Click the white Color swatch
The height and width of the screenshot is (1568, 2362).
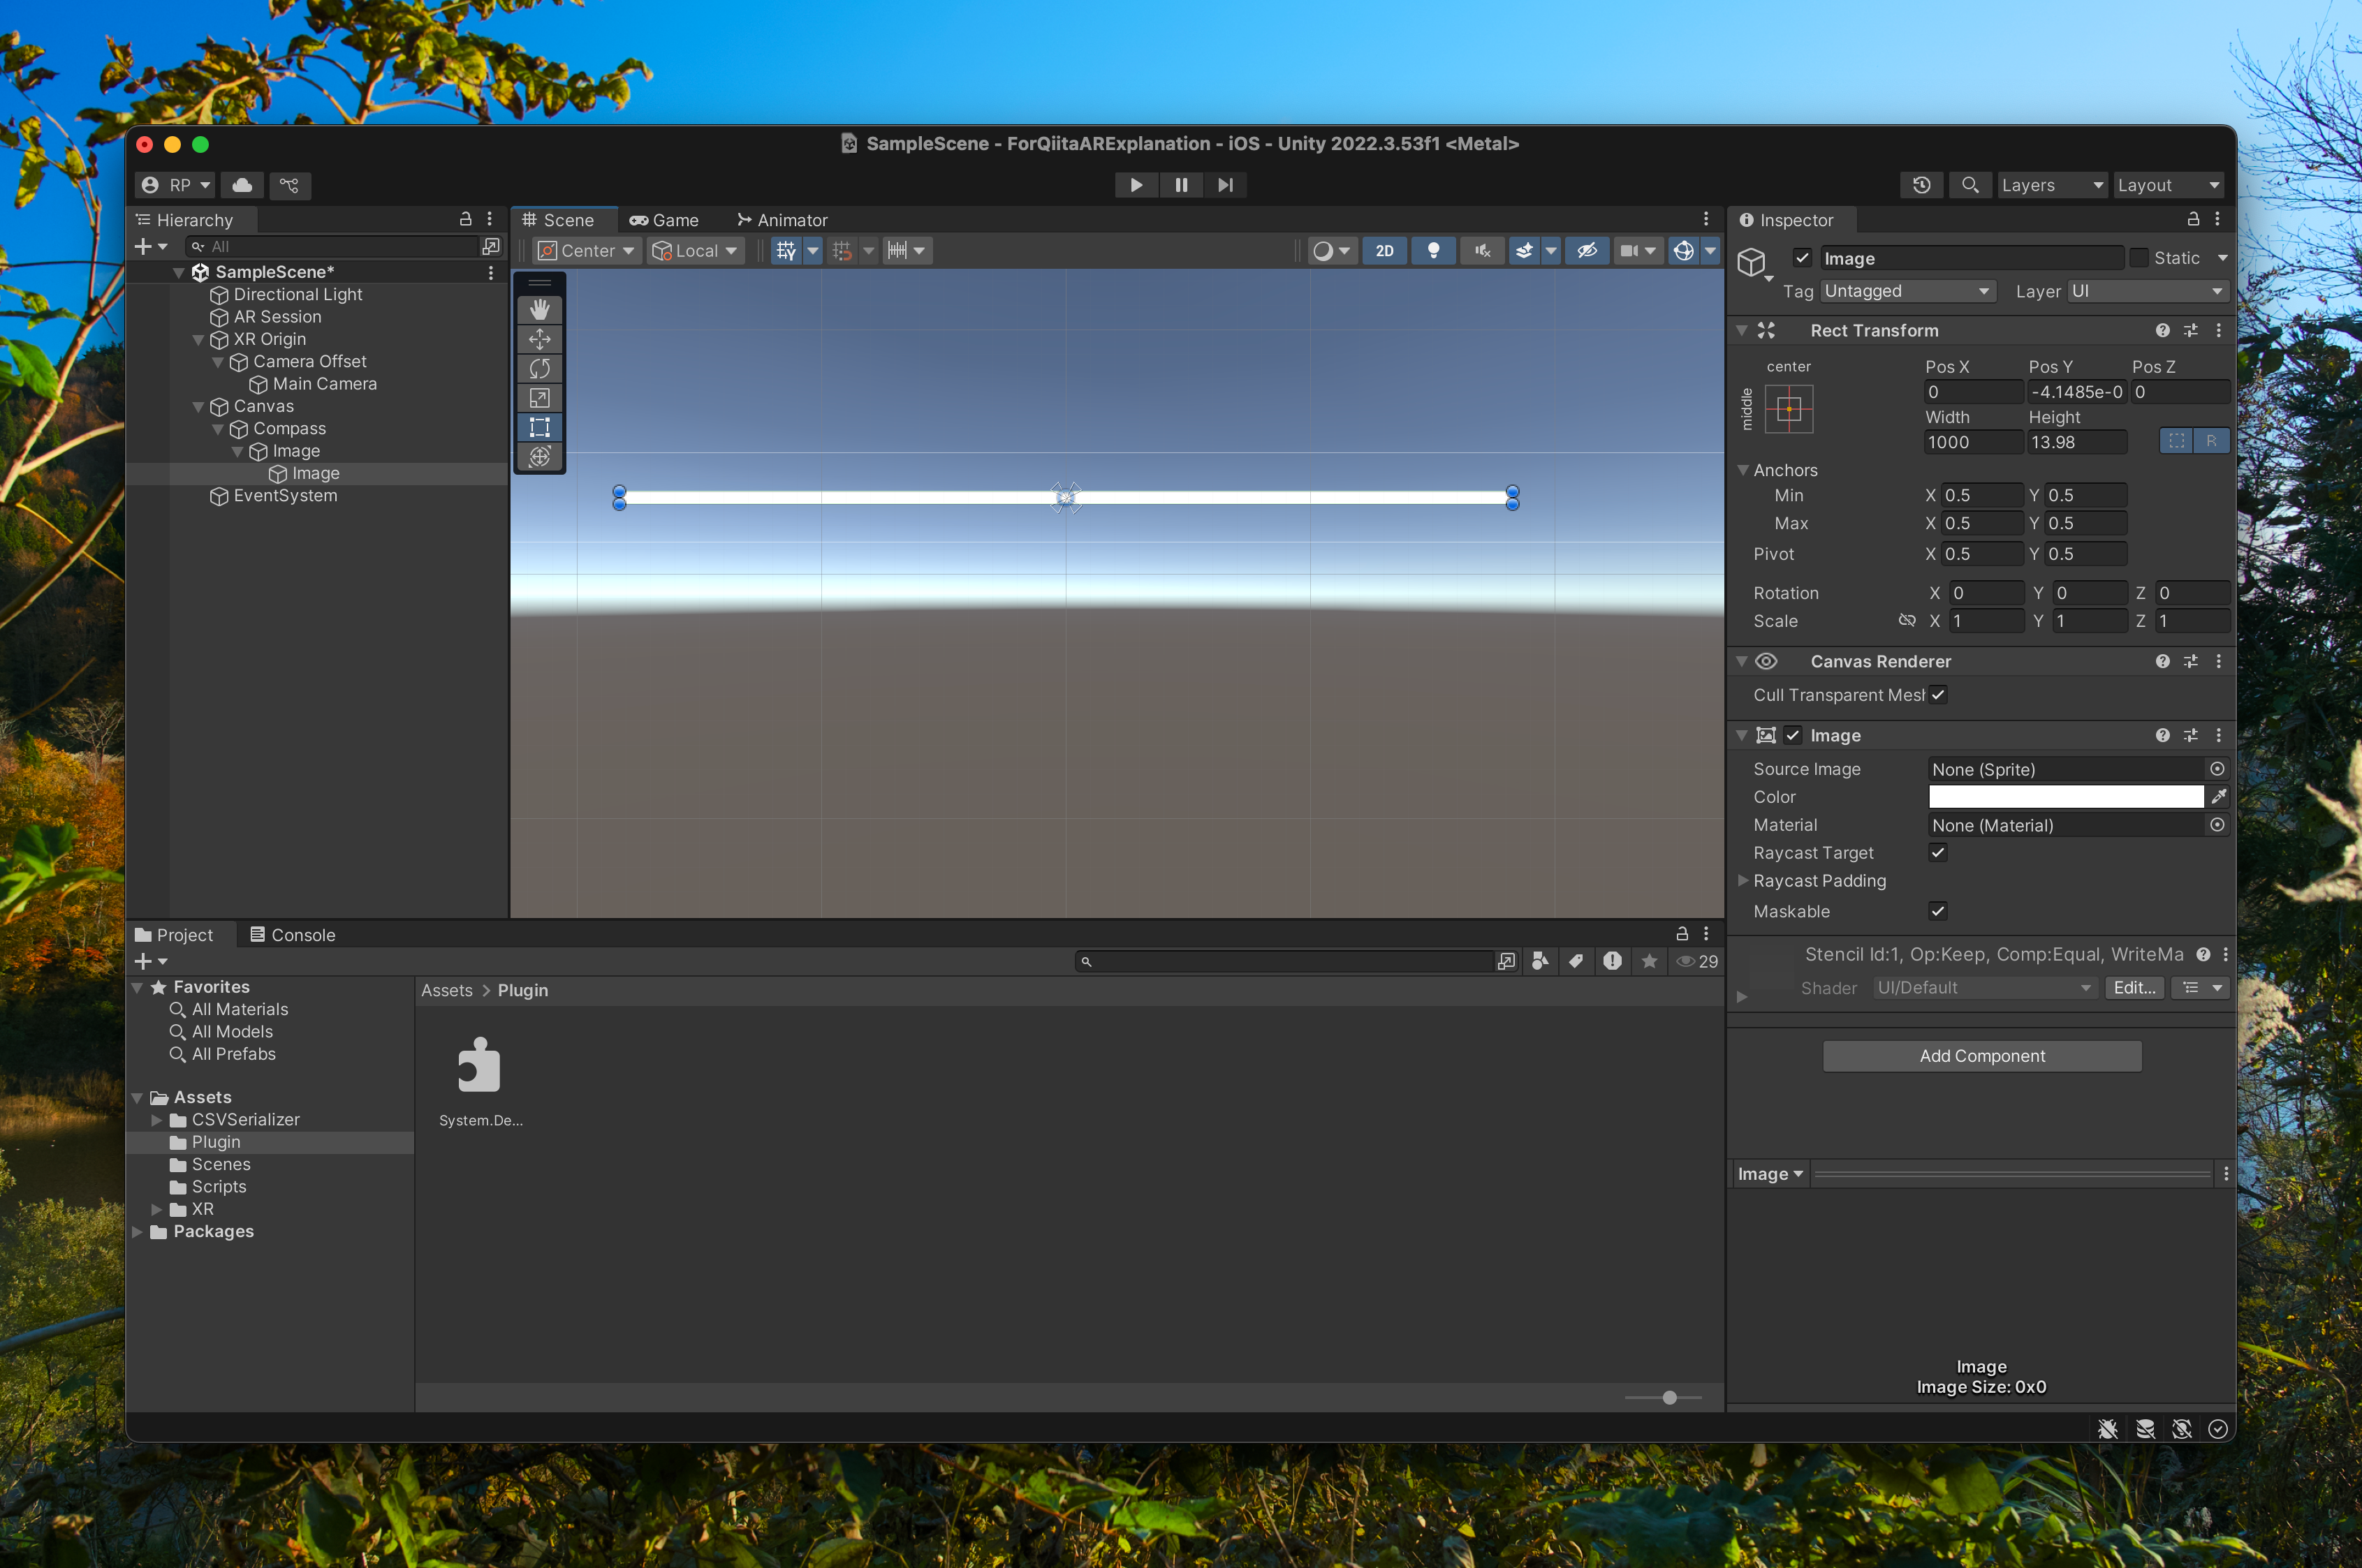click(2065, 797)
